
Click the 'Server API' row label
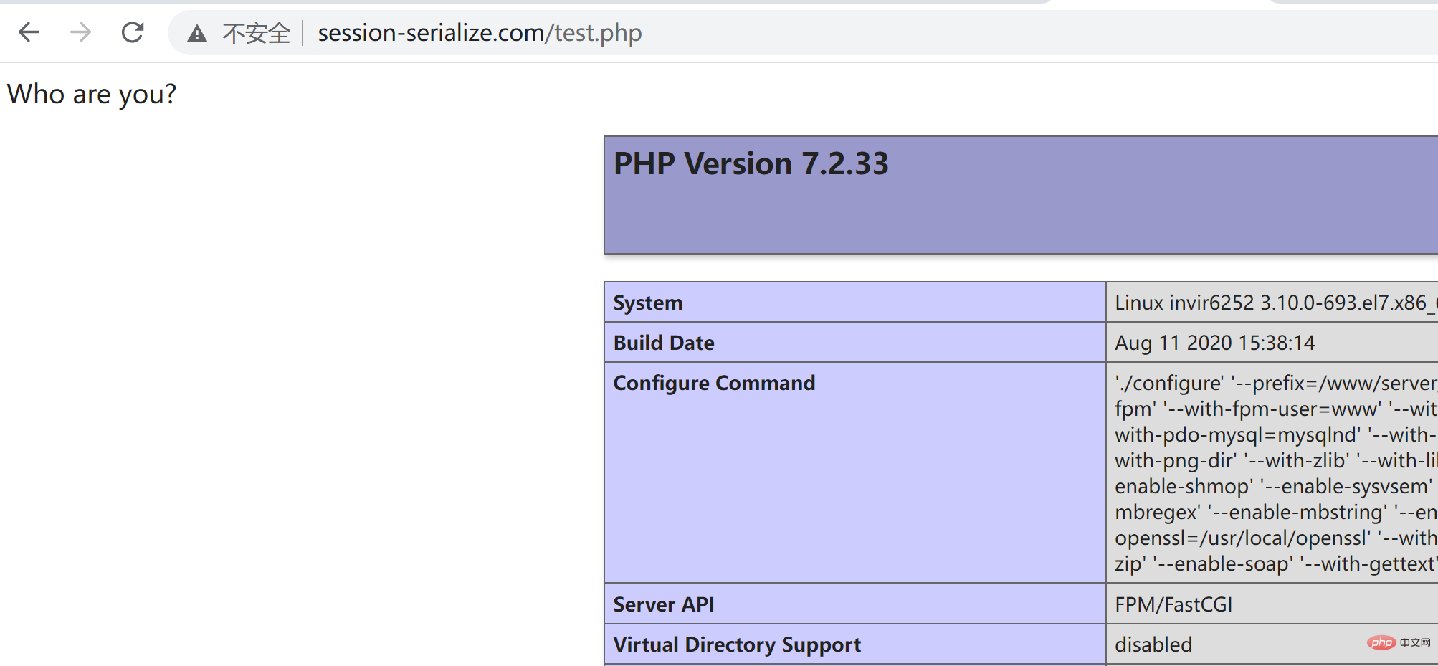tap(664, 604)
